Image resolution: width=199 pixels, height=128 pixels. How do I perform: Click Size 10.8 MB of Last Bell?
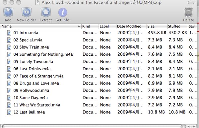click(x=156, y=112)
